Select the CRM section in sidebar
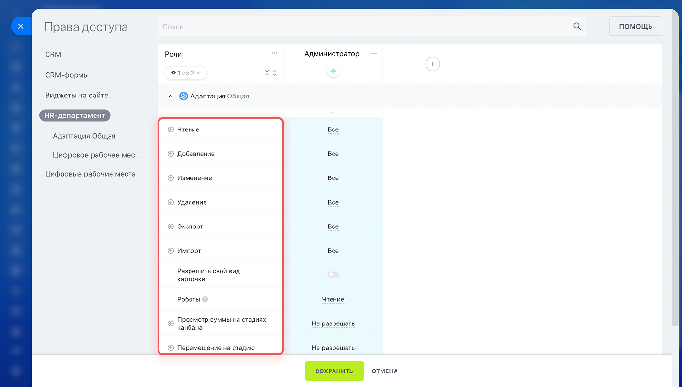This screenshot has height=387, width=682. (53, 55)
